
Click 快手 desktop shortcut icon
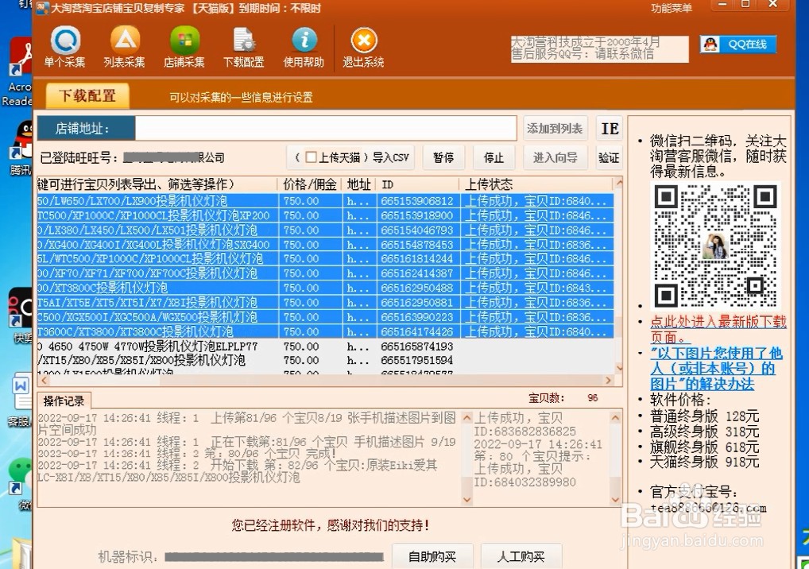pyautogui.click(x=21, y=315)
